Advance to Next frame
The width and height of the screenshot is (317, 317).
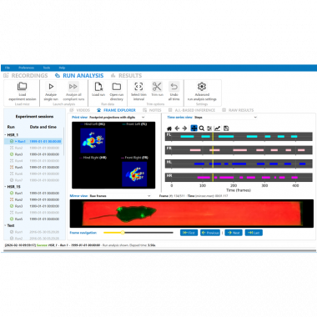tap(234, 233)
